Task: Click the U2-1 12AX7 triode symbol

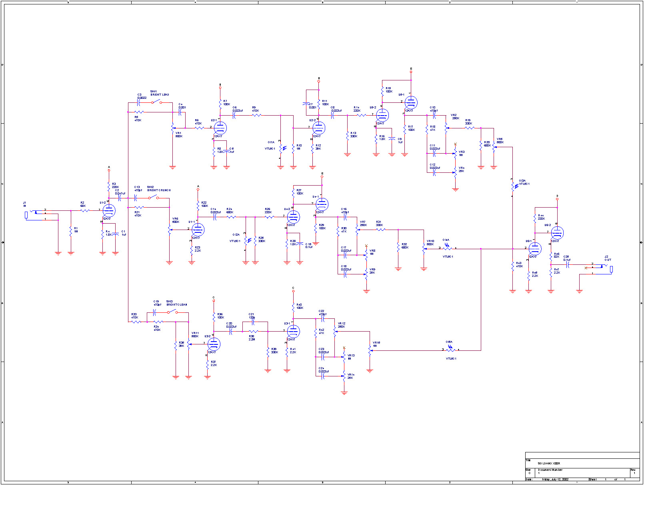Action: coord(220,128)
